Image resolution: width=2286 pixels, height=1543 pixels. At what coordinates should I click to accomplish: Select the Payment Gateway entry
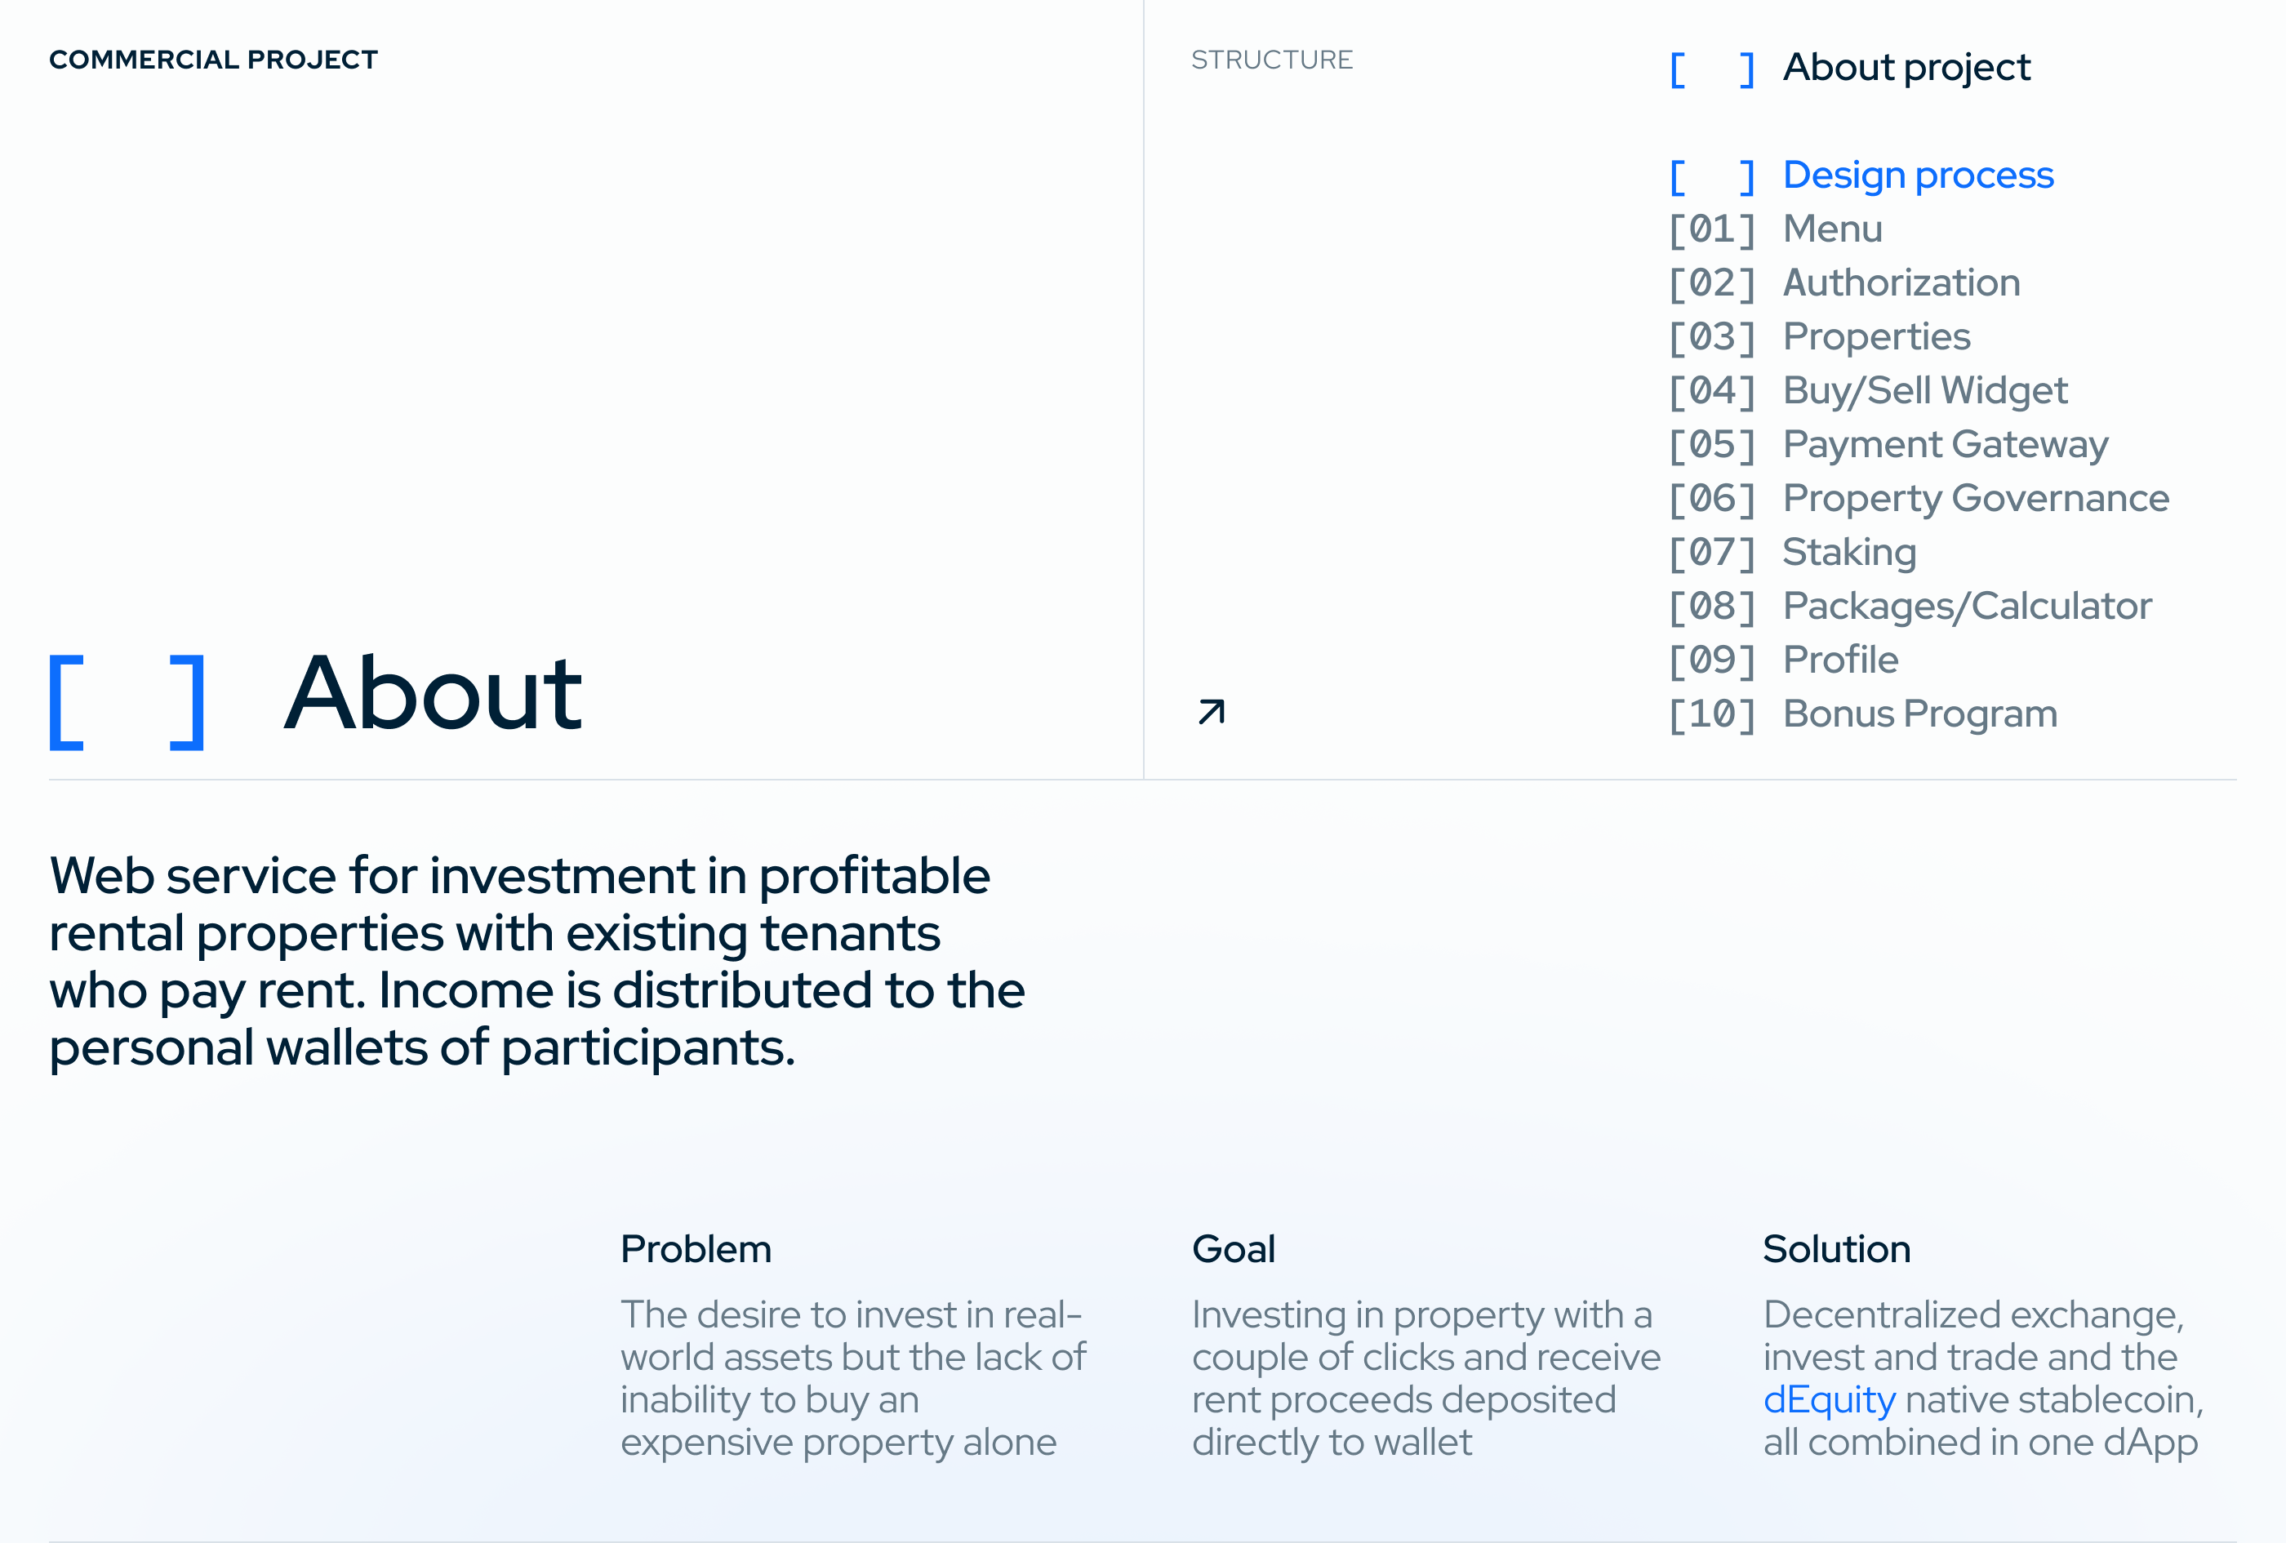[x=1945, y=444]
